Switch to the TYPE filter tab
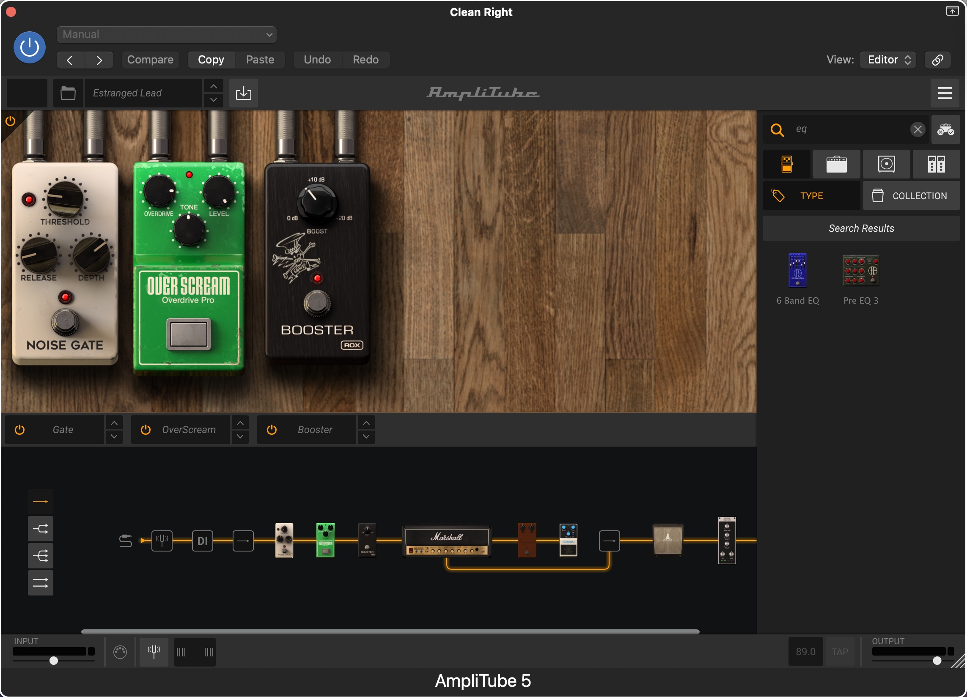 pos(811,196)
